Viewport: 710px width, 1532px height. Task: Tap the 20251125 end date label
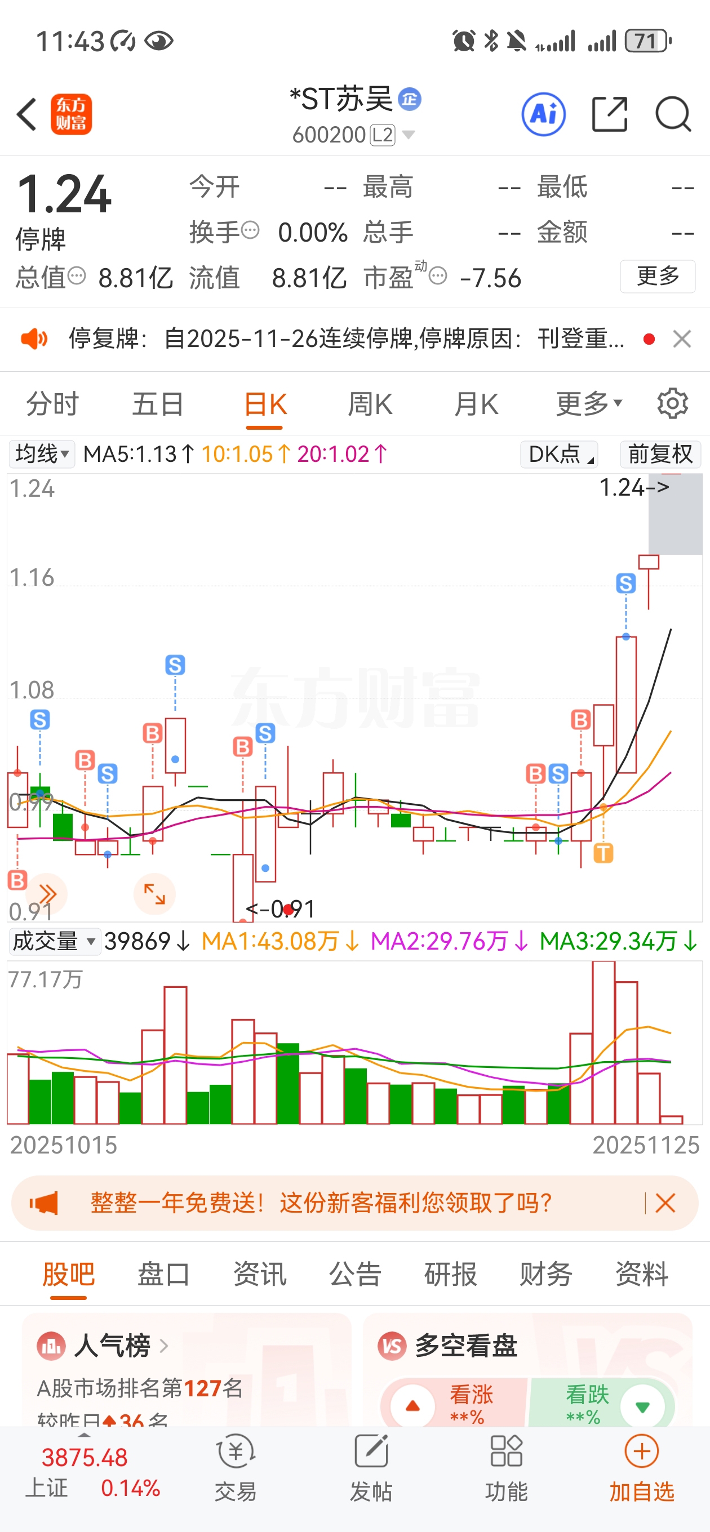[646, 1145]
